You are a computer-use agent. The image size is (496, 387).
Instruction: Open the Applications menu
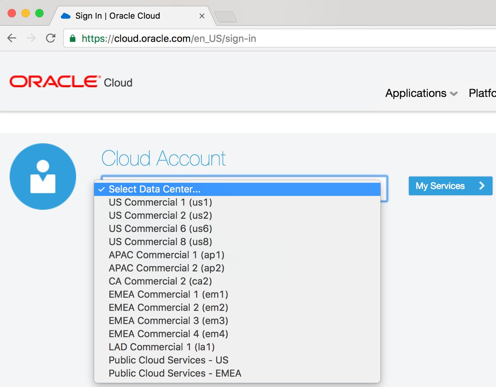click(421, 93)
